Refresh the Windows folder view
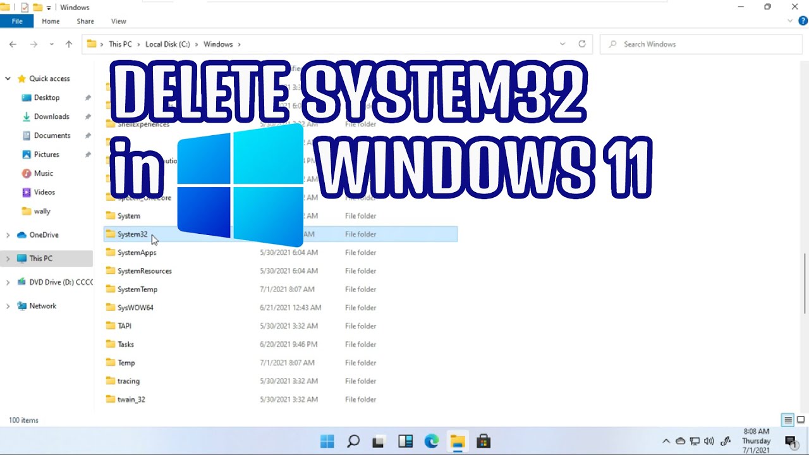This screenshot has height=455, width=809. [582, 44]
